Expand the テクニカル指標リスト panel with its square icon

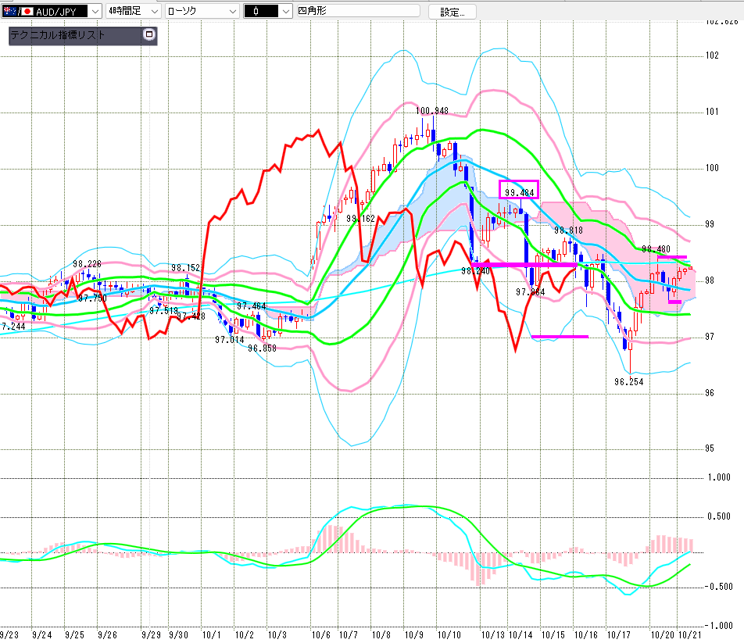(149, 34)
